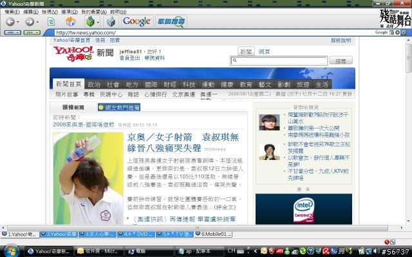Click the Yahoo!奇摩首頁 link
Screen dimensions: 412x257
71,40
